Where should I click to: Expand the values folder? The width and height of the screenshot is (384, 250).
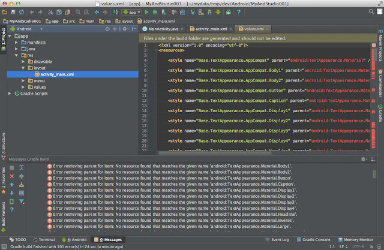click(x=23, y=87)
